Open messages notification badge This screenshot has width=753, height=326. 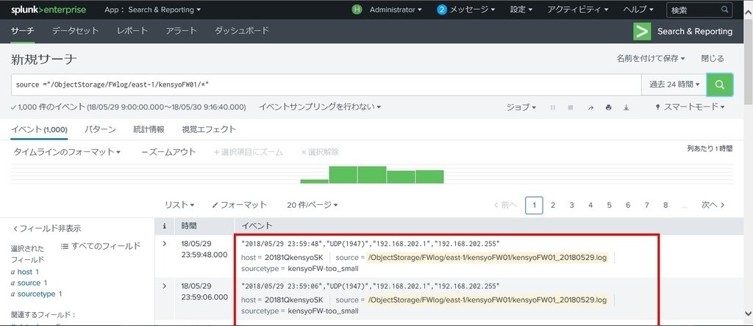[442, 10]
